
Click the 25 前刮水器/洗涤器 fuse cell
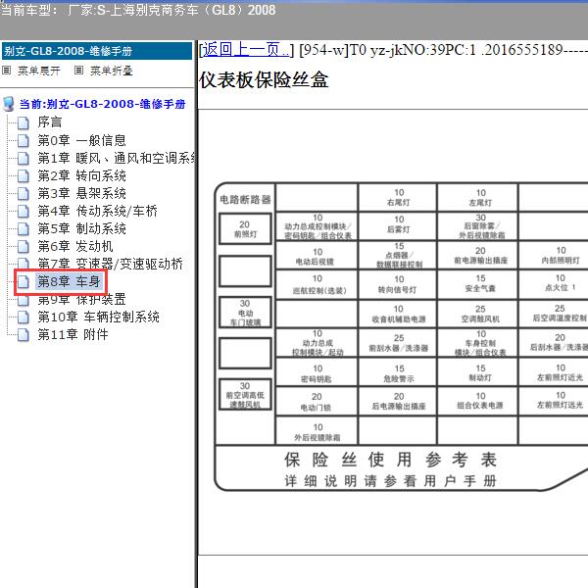pos(398,343)
